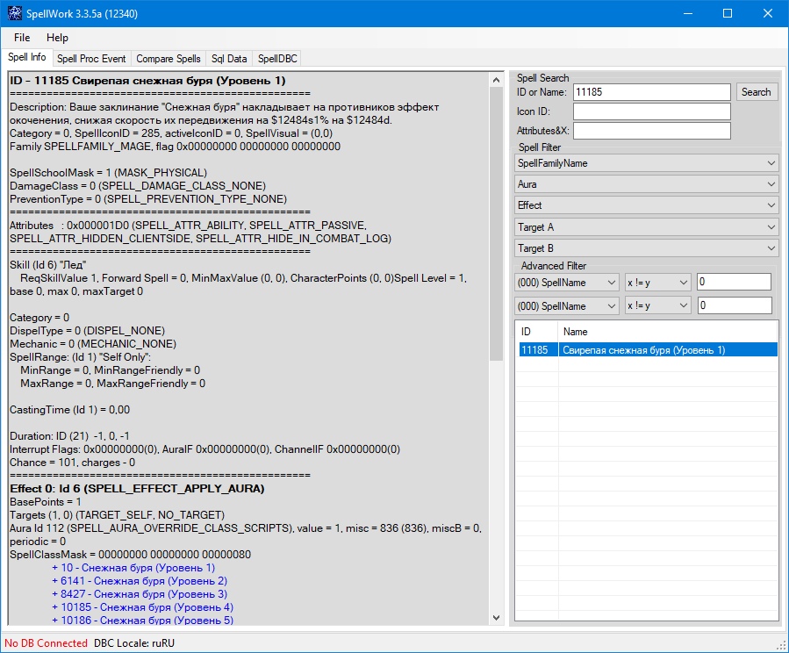Open the second (000) SpellName field dropdown
789x653 pixels.
pyautogui.click(x=567, y=305)
